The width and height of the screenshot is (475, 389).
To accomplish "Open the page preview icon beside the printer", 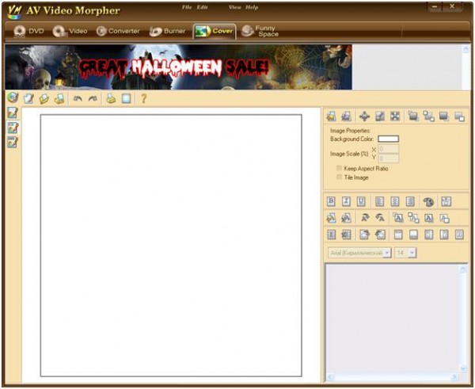I will [126, 98].
